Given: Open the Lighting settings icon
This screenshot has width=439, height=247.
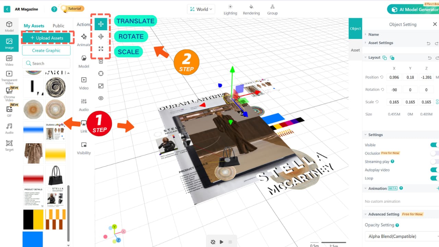Looking at the screenshot, I should pos(230,7).
